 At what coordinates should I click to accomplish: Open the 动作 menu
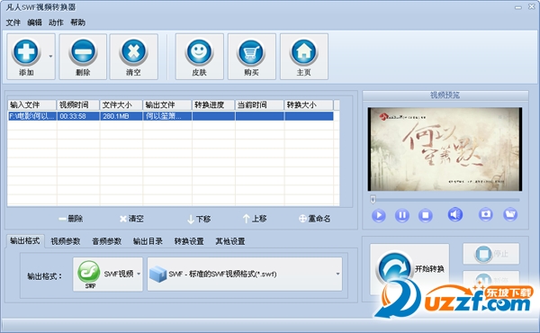pos(56,22)
